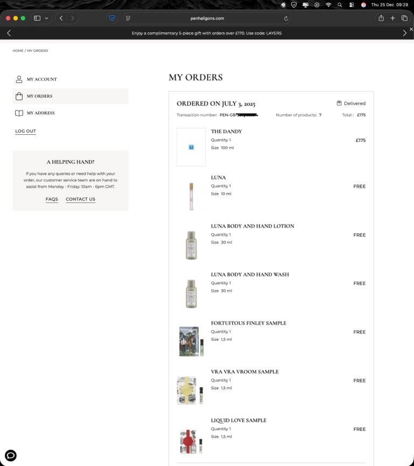Open the Safari sidebar toggle

[37, 18]
